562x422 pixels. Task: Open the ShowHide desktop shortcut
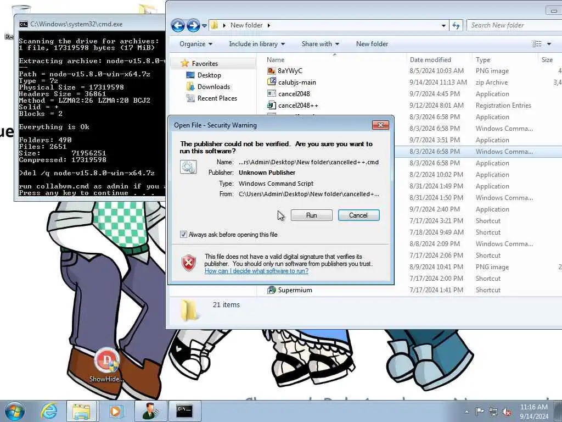[106, 364]
